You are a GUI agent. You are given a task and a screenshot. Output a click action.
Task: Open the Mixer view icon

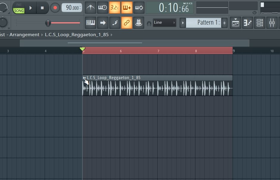click(x=272, y=23)
